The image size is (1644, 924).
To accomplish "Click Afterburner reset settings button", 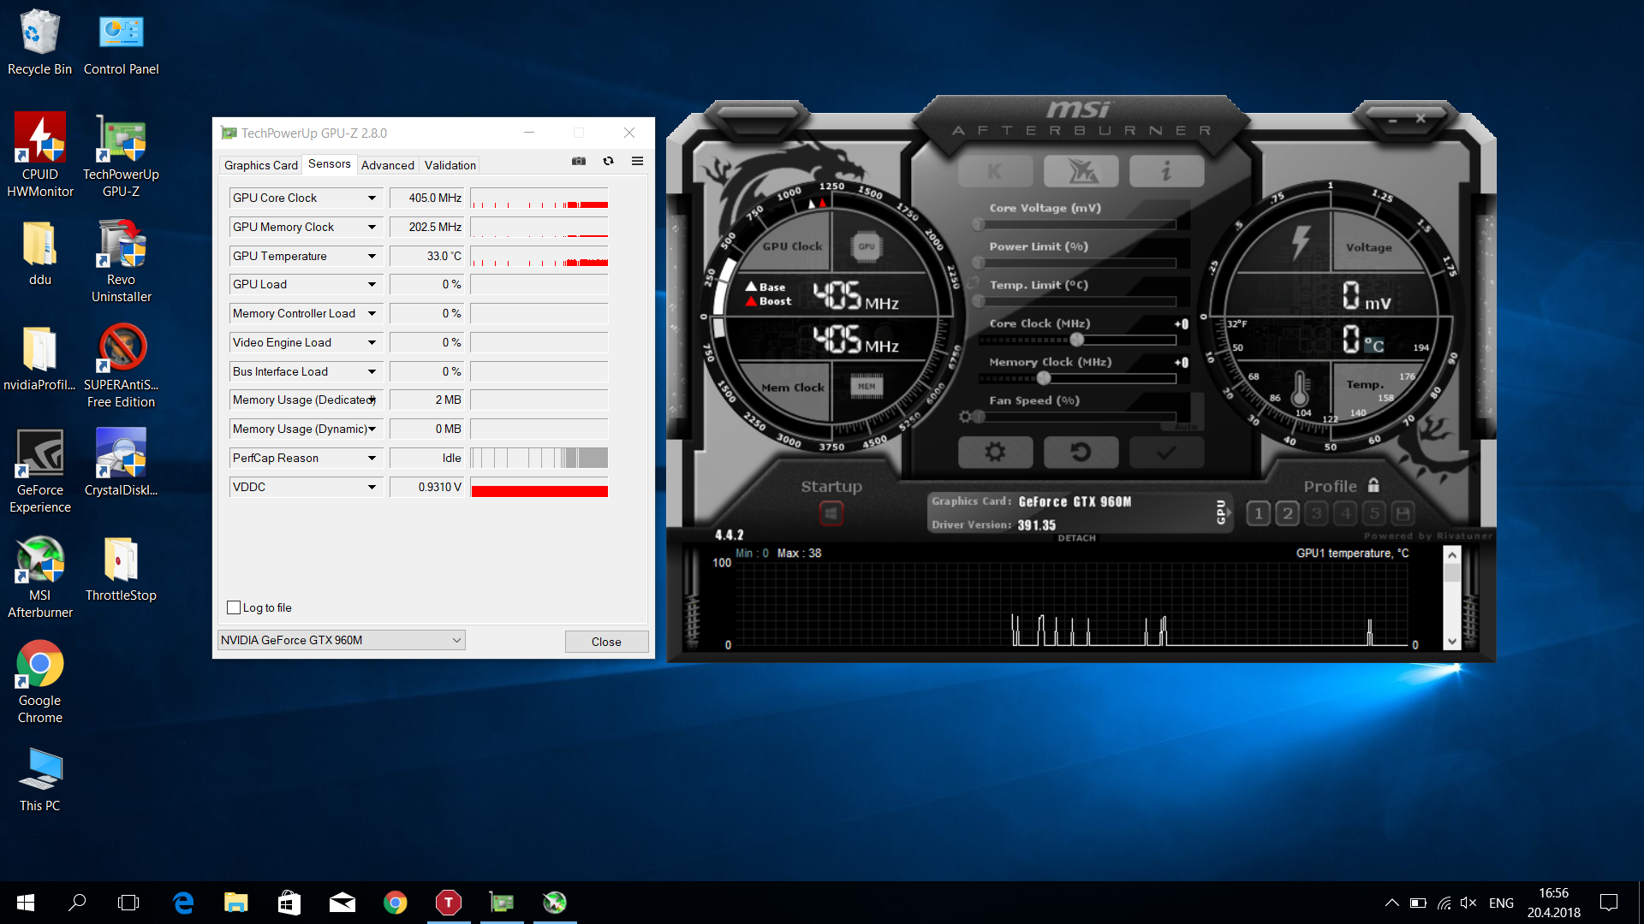I will pyautogui.click(x=1081, y=452).
